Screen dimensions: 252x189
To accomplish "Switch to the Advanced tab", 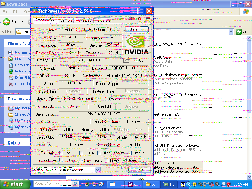I will [83, 20].
